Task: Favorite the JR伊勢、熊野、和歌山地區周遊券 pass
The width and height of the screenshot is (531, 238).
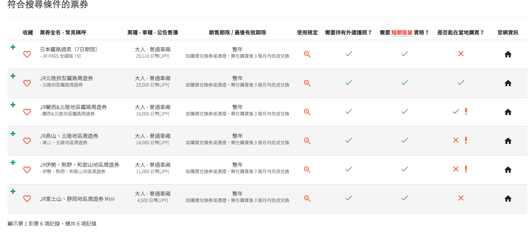Action: (27, 170)
